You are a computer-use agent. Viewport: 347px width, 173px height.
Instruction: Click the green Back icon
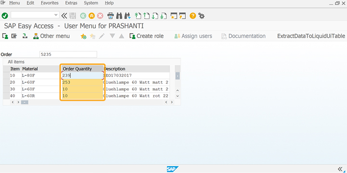click(x=83, y=16)
